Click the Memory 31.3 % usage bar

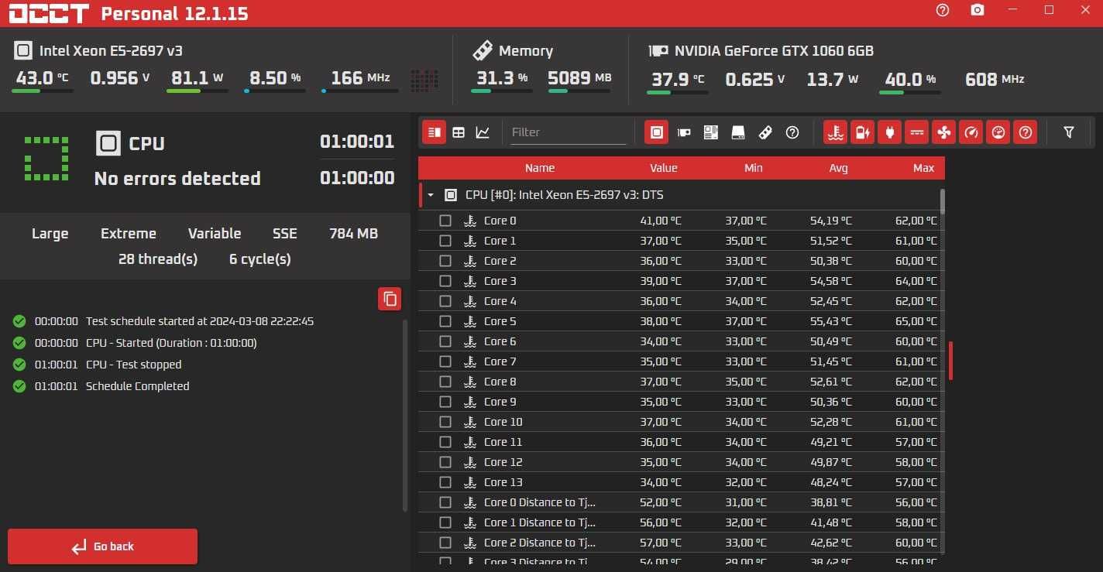502,91
